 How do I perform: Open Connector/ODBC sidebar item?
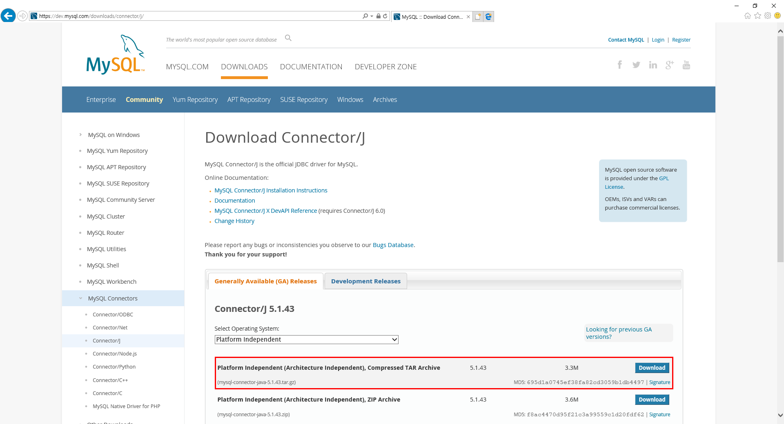click(x=113, y=314)
